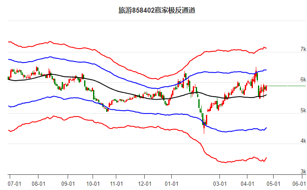Click the tallest red candlestick after 04-01
307x190 pixels.
click(256, 73)
